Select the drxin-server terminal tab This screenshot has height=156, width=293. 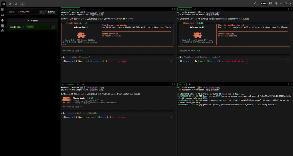tap(69, 9)
